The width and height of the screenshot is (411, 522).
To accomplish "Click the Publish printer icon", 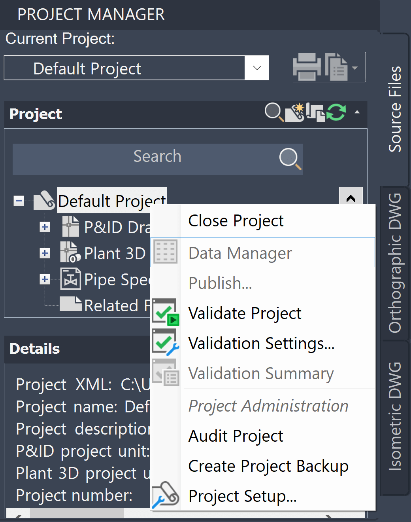I will click(x=307, y=66).
